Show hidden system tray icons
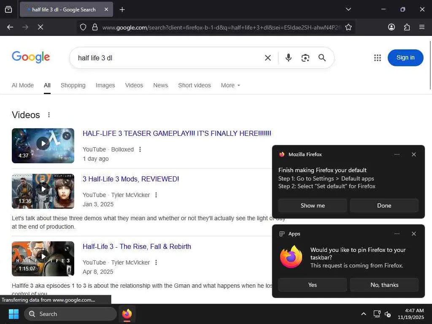 point(363,314)
